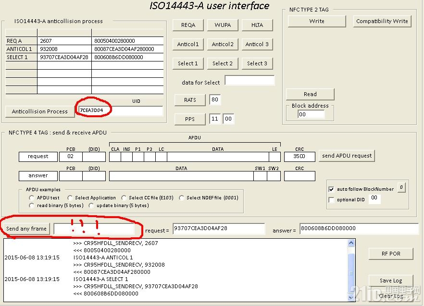Screen dimensions: 424x306
Task: Enable the optional DID checkbox
Action: 331,200
